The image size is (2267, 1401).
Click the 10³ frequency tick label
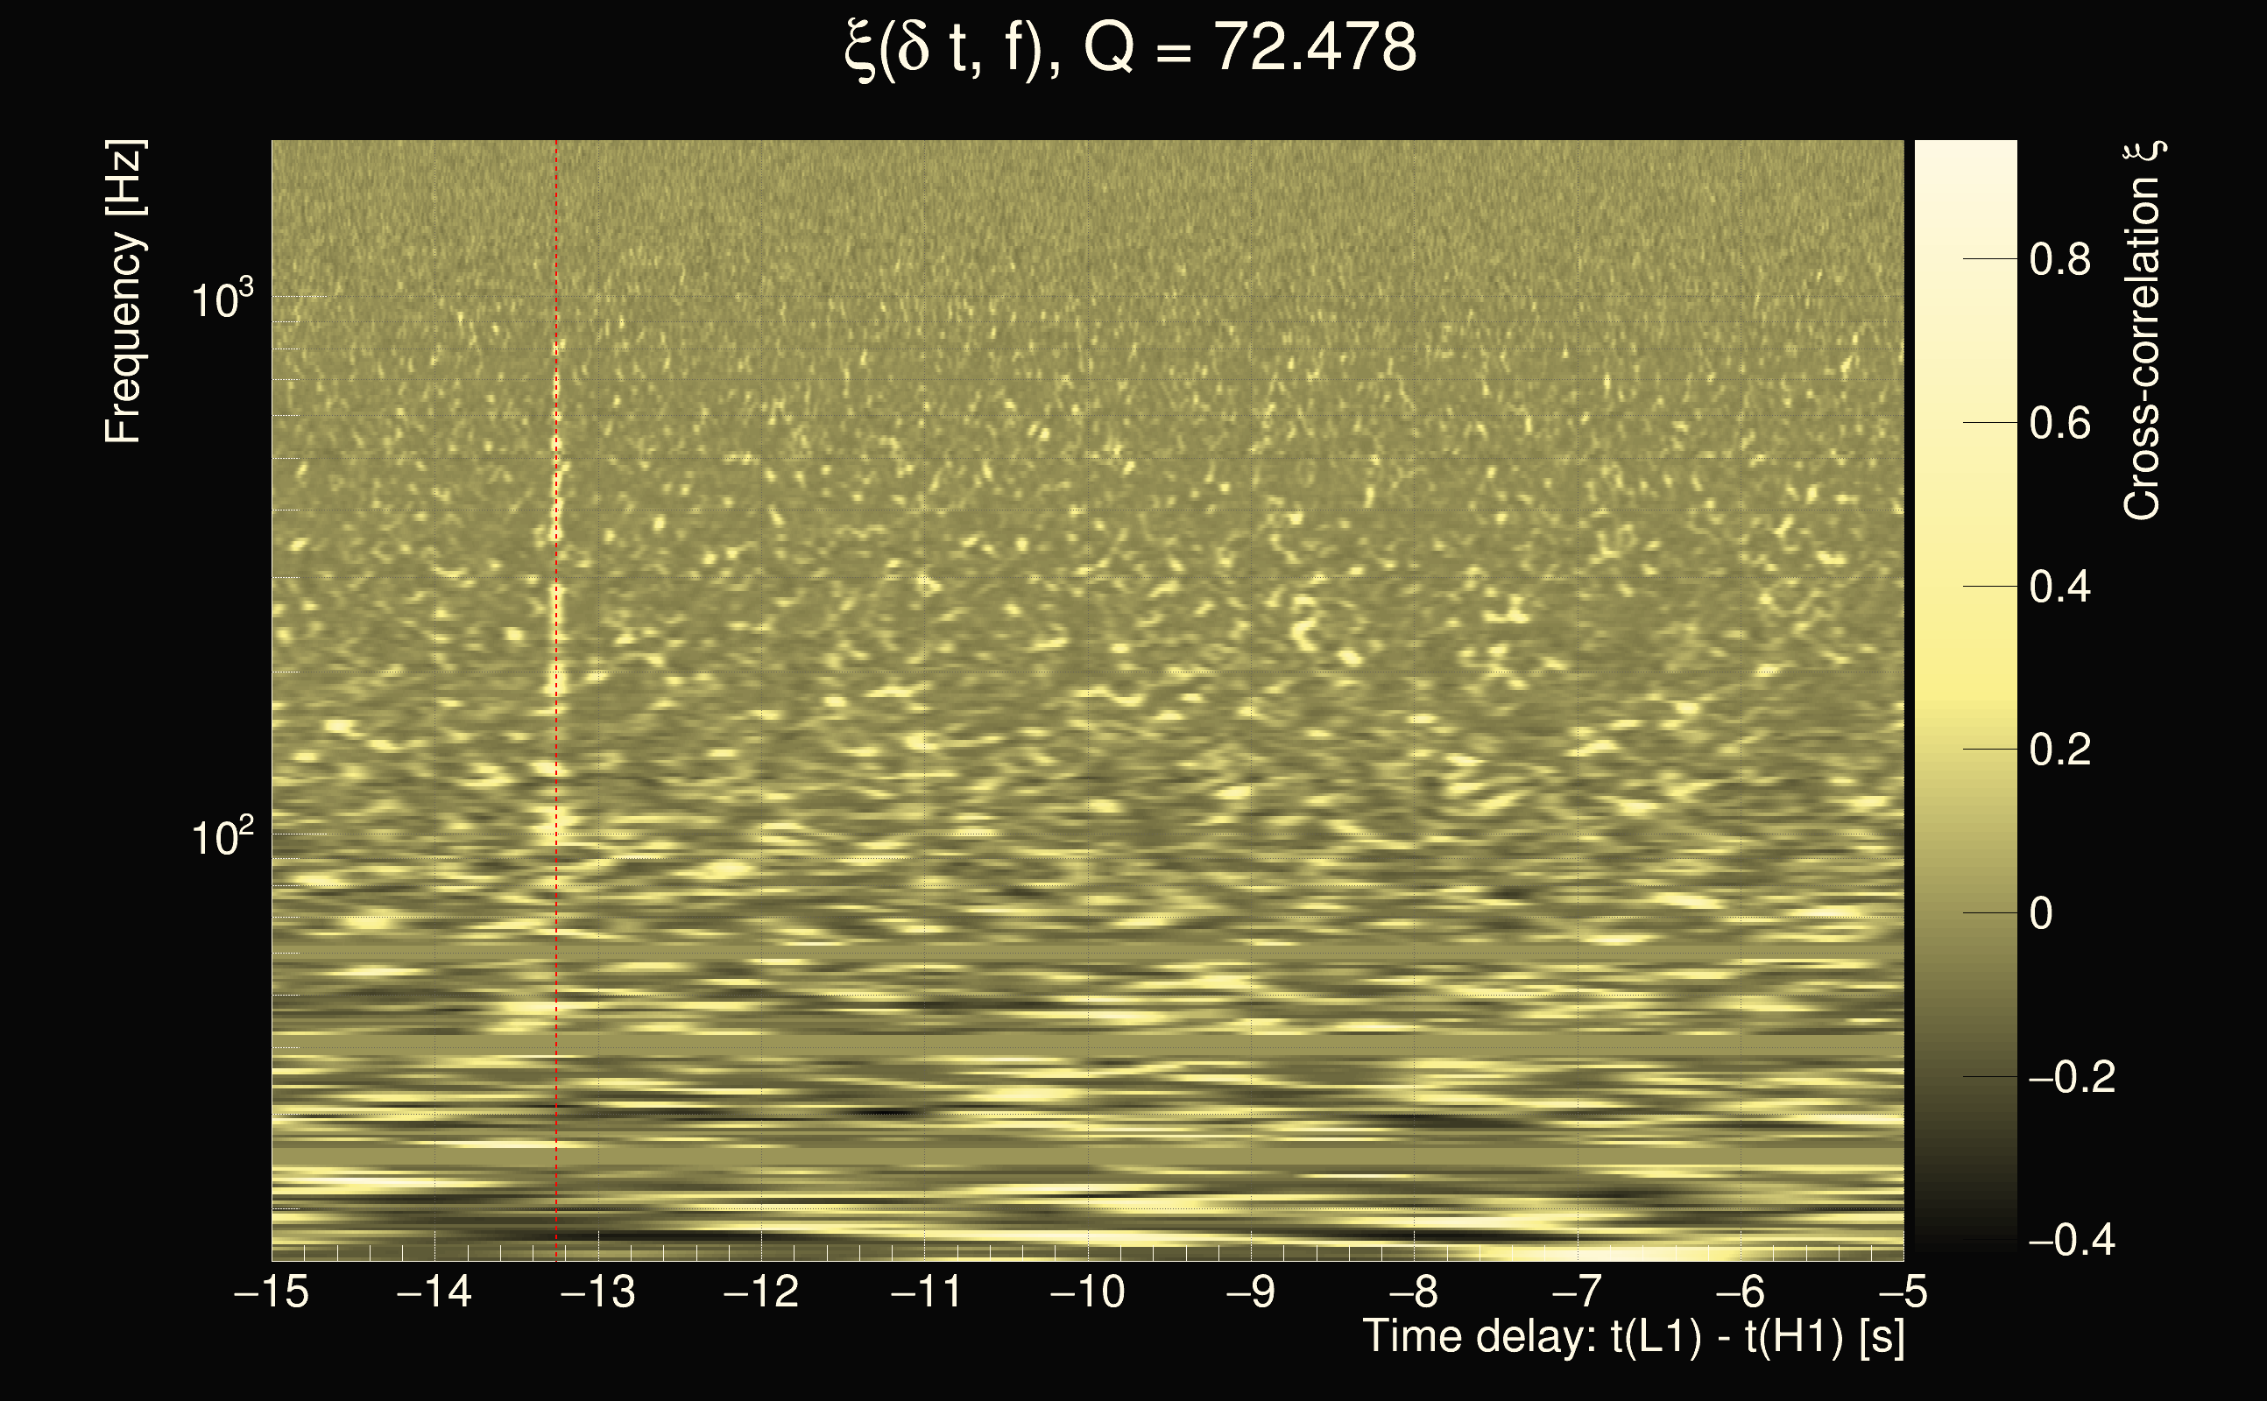[x=222, y=299]
